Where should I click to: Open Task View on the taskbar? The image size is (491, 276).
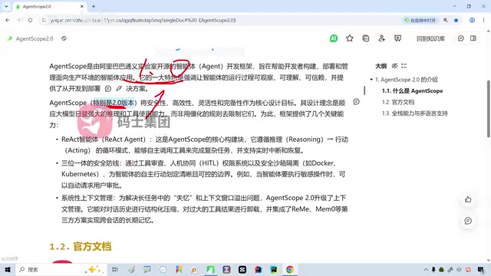tap(115, 269)
